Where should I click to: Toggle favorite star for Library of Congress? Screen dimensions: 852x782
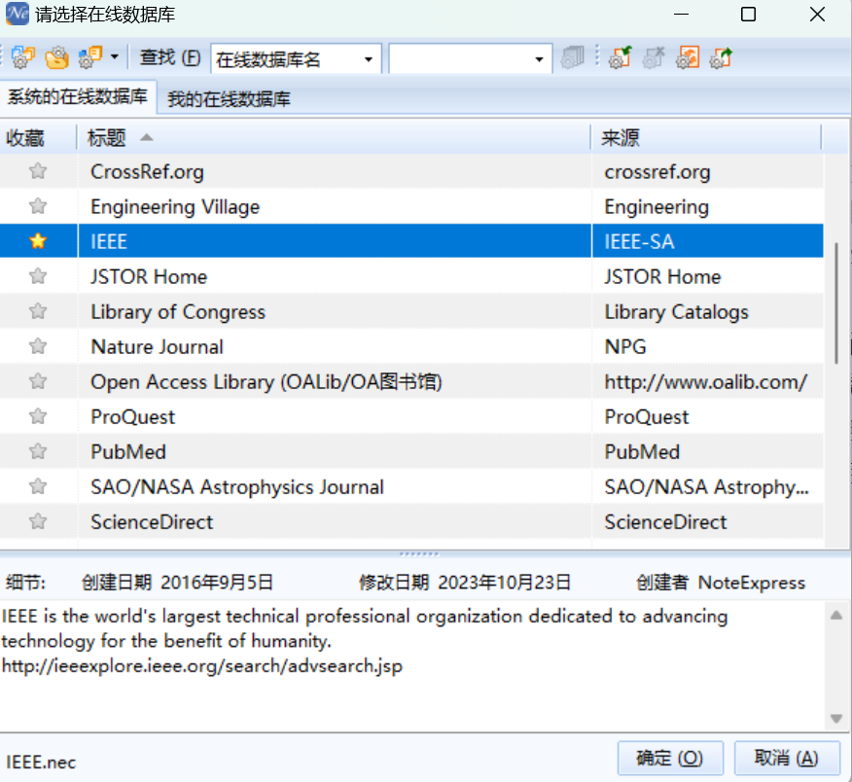click(x=38, y=311)
